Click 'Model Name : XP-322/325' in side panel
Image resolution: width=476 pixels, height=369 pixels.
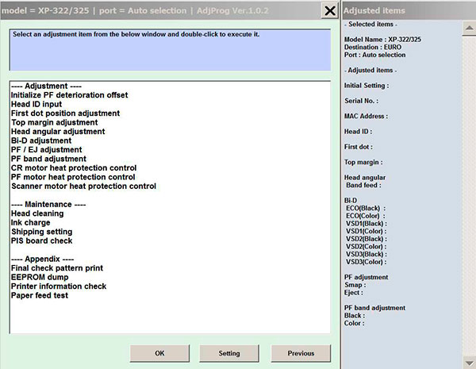click(382, 40)
